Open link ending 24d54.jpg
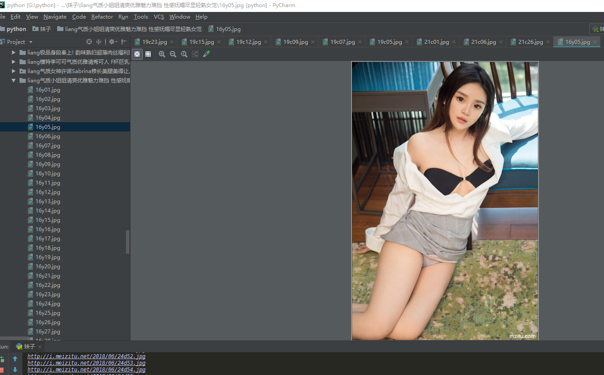604x375 pixels. coord(86,370)
